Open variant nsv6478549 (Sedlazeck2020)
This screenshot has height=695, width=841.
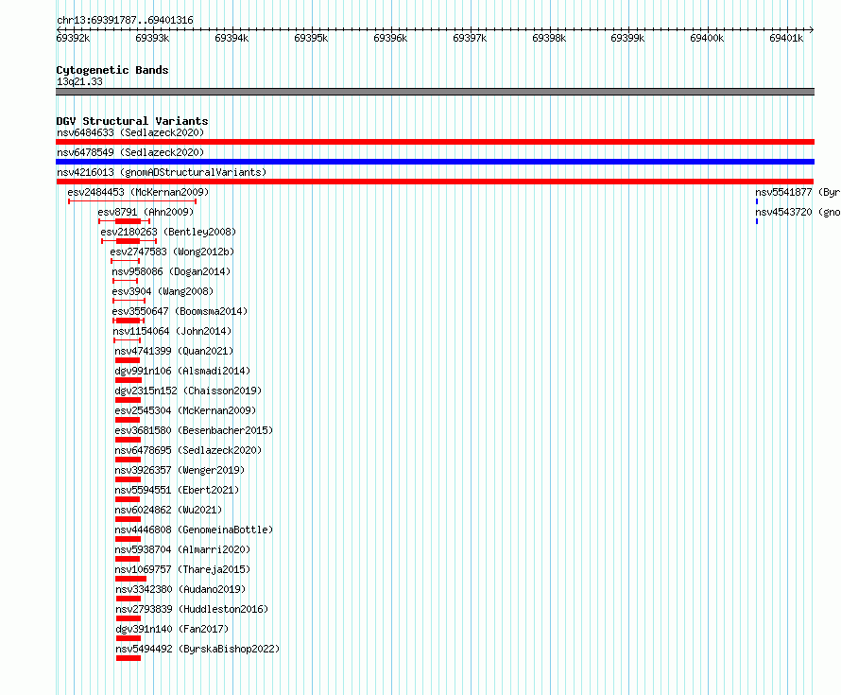point(130,152)
